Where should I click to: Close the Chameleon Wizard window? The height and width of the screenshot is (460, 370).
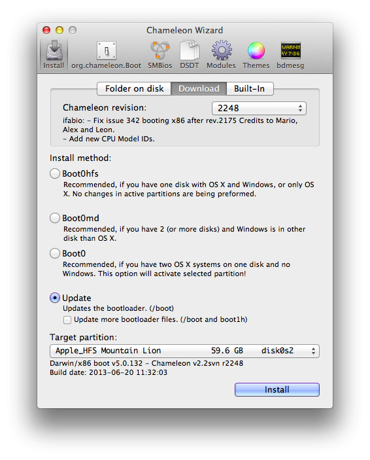[x=46, y=30]
